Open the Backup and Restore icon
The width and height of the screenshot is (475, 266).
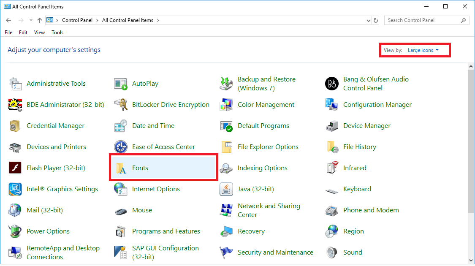pyautogui.click(x=226, y=84)
